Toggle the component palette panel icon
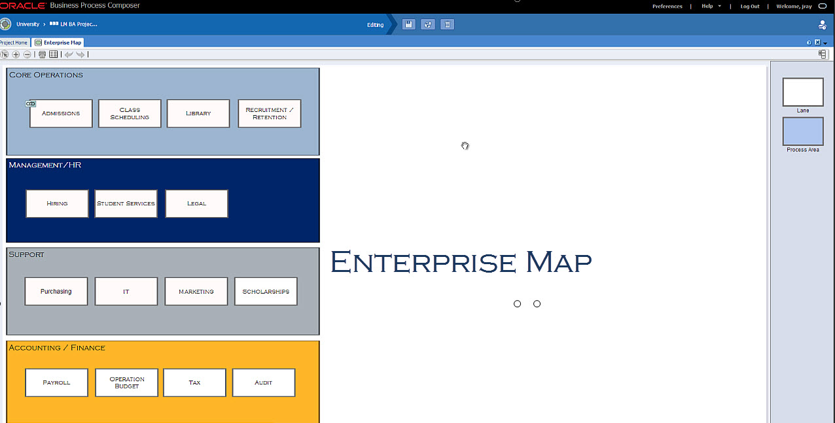The image size is (835, 423). (x=822, y=54)
